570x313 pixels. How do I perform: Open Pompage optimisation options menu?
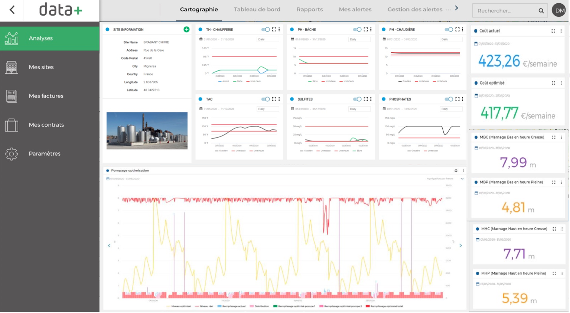pyautogui.click(x=463, y=171)
